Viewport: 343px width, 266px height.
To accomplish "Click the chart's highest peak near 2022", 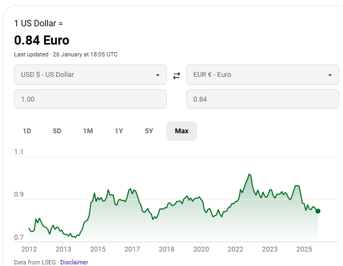I will (x=249, y=174).
